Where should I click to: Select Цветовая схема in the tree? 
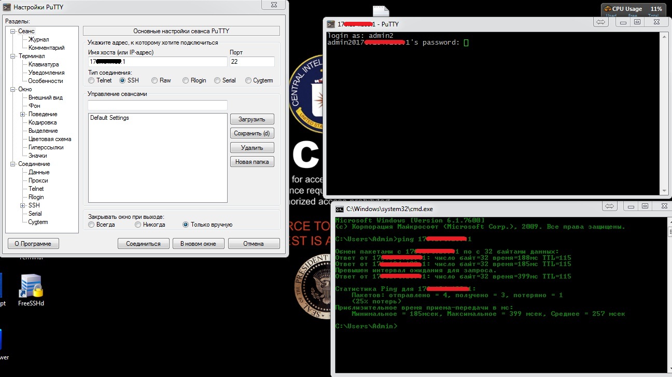[x=50, y=139]
